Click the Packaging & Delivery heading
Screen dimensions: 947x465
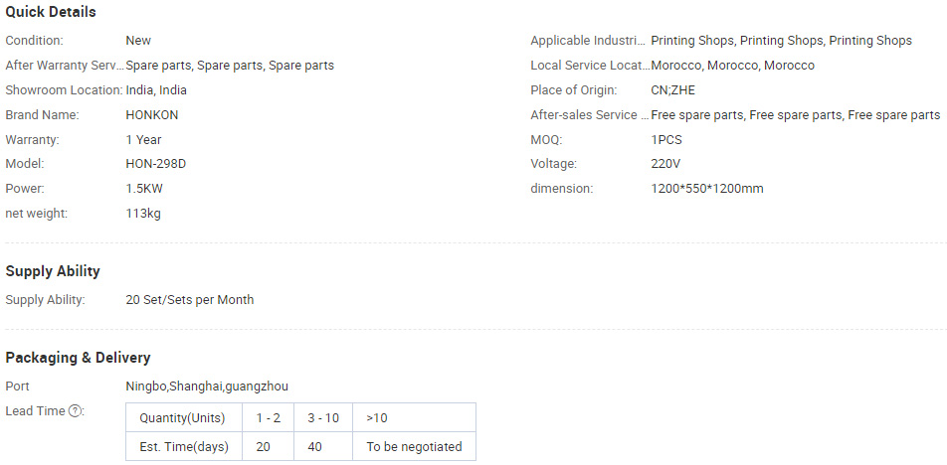coord(78,358)
